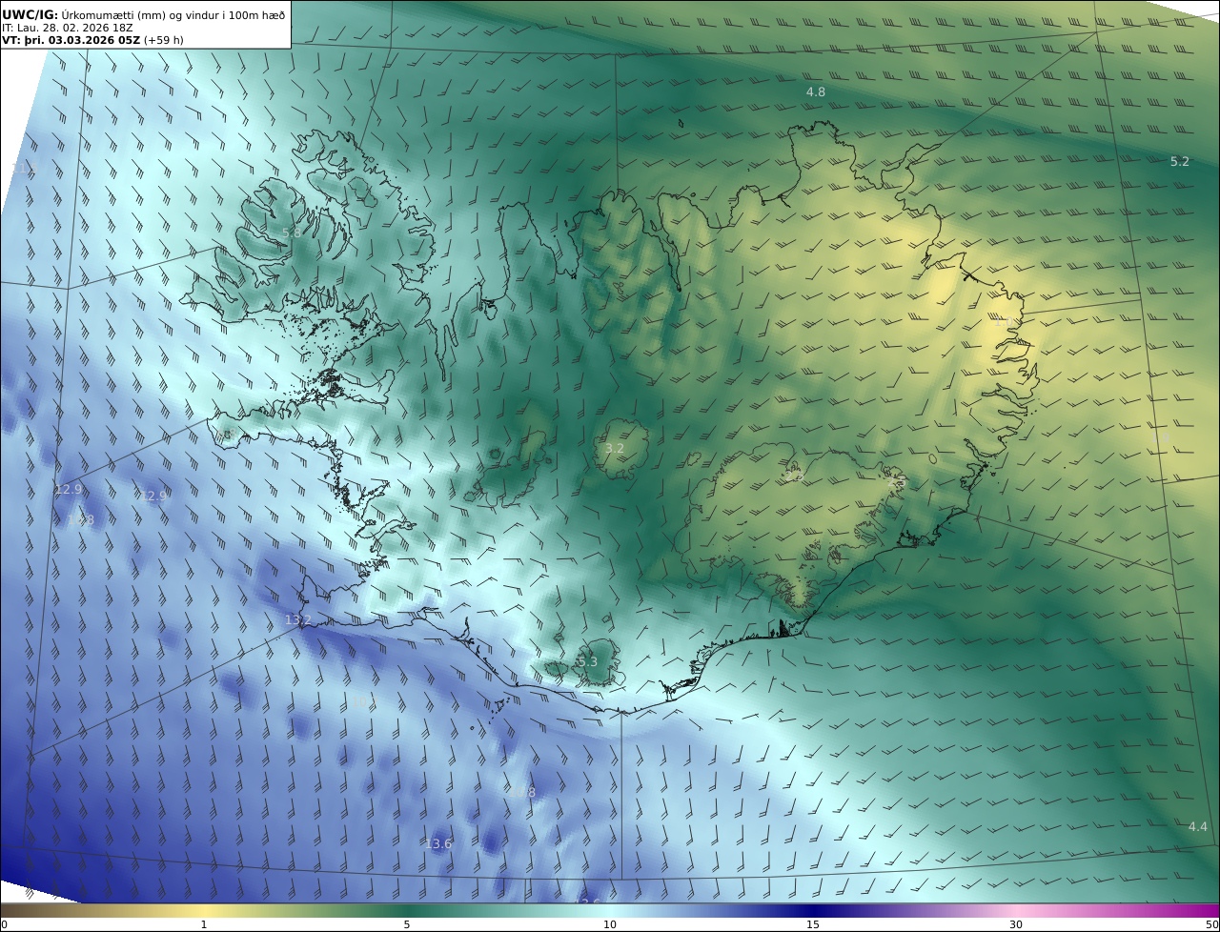Image resolution: width=1220 pixels, height=932 pixels.
Task: Click the colour scale tick label 1
Action: [204, 924]
